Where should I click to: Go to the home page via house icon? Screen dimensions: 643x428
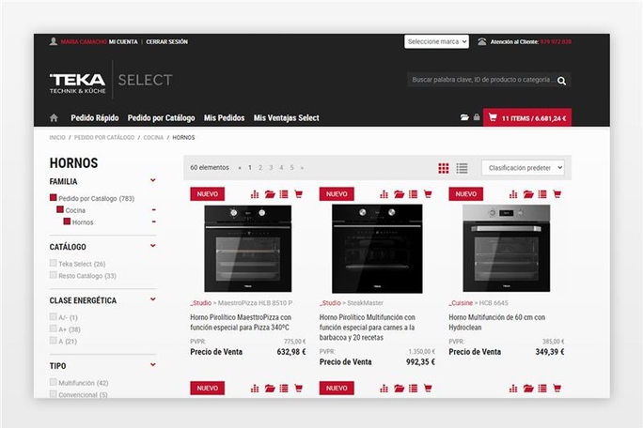coord(54,118)
